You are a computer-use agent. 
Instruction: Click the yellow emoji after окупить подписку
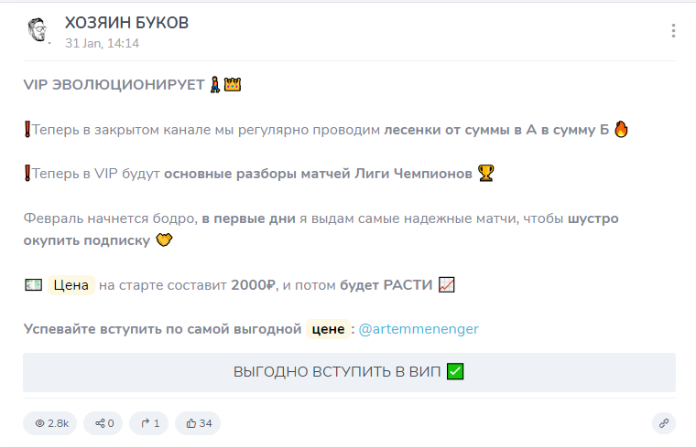tap(164, 240)
